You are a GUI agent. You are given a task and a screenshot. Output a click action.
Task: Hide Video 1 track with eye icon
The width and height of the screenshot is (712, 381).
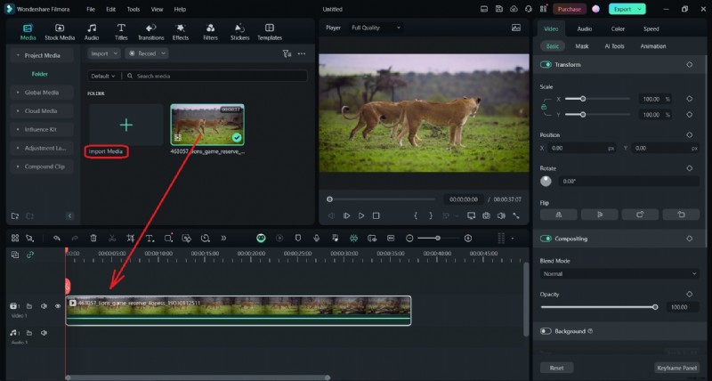(x=58, y=306)
